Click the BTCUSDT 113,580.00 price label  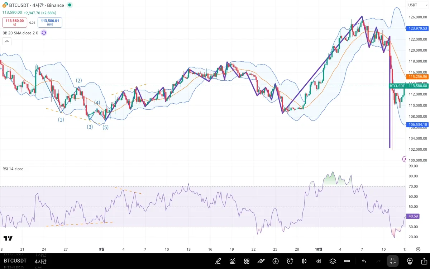click(x=408, y=86)
